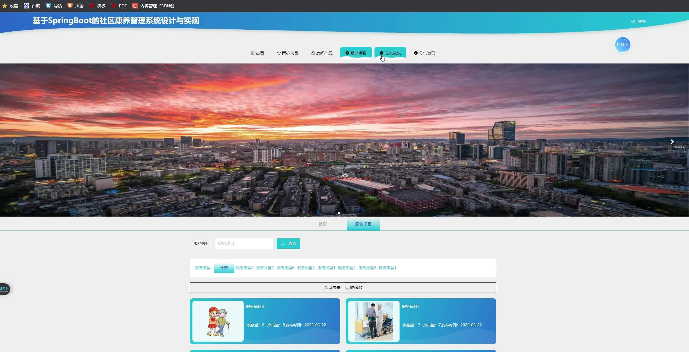Filter by 服务类型5

tap(306, 268)
